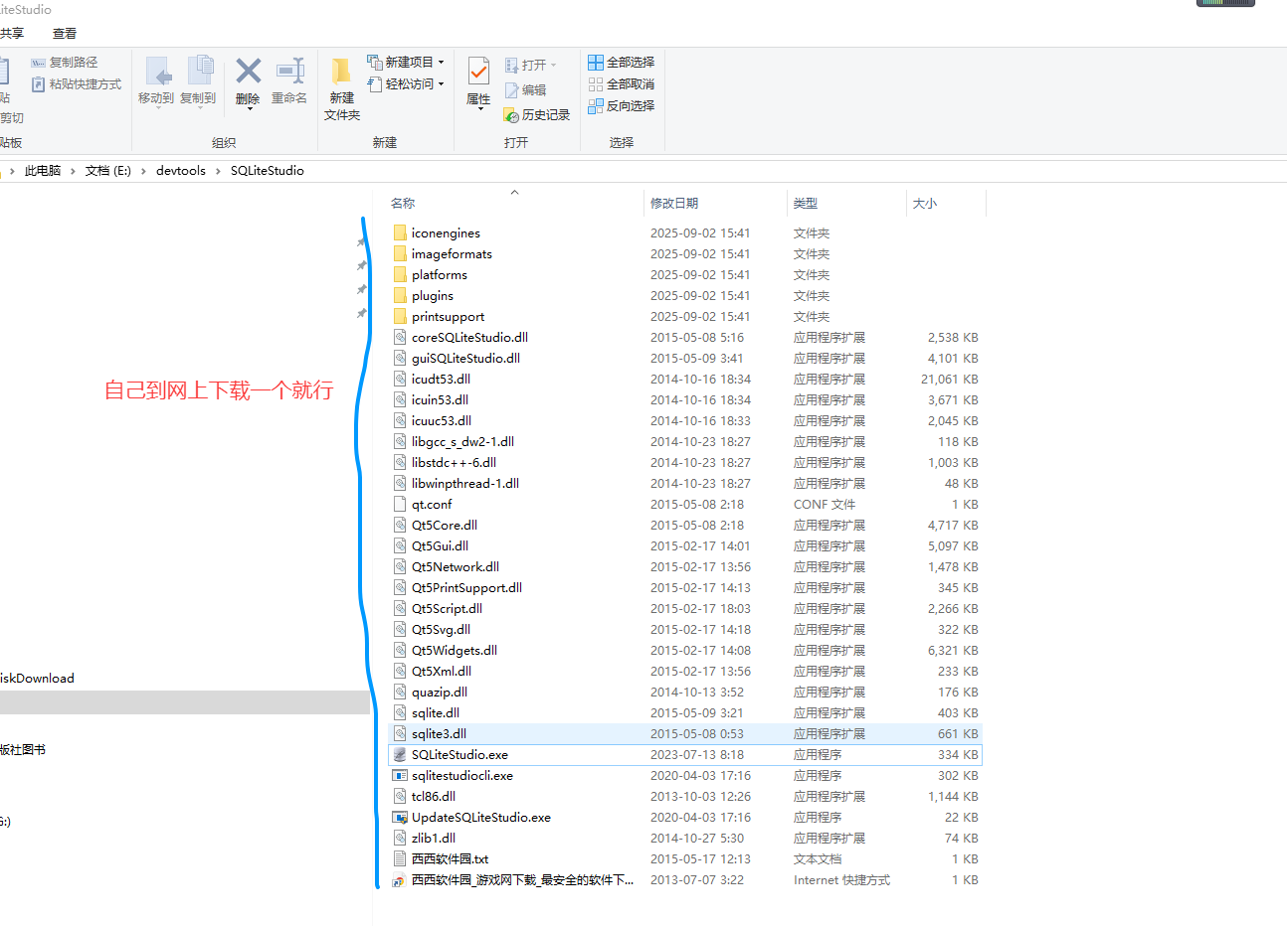The width and height of the screenshot is (1287, 926).
Task: Select the sqlite3.dll file icon
Action: click(400, 733)
